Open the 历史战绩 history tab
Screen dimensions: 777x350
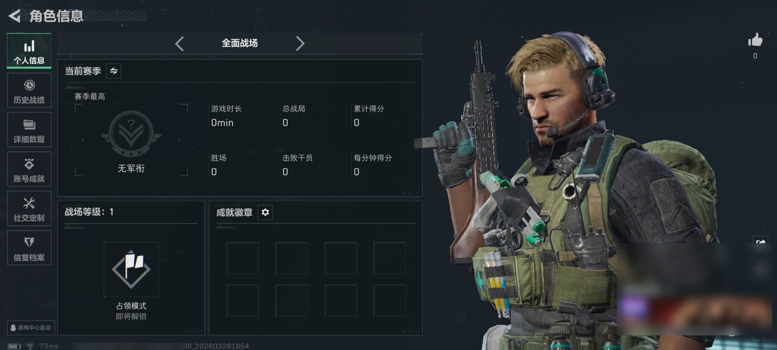tap(29, 91)
